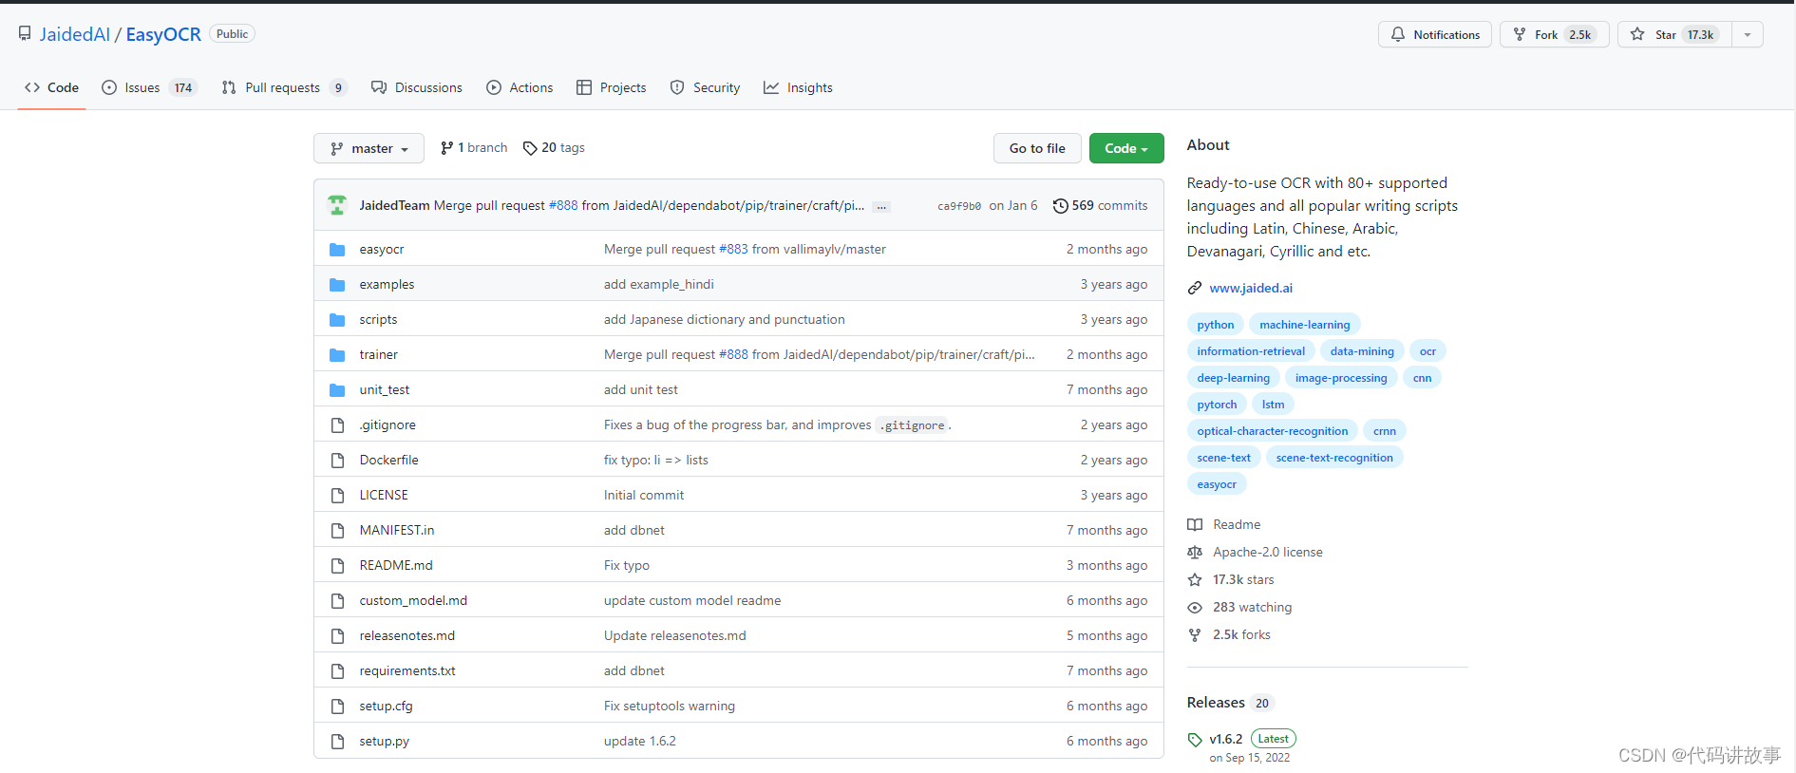1796x773 pixels.
Task: Open the setup.cfg file
Action: coord(386,707)
